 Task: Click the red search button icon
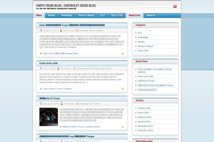click(175, 6)
